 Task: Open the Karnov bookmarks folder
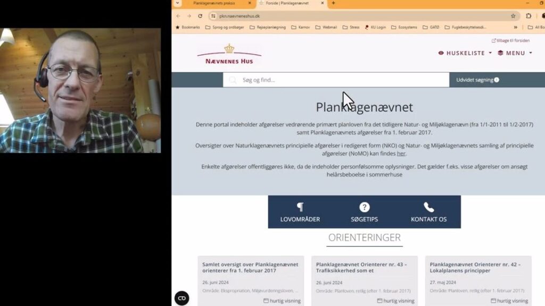pyautogui.click(x=300, y=27)
